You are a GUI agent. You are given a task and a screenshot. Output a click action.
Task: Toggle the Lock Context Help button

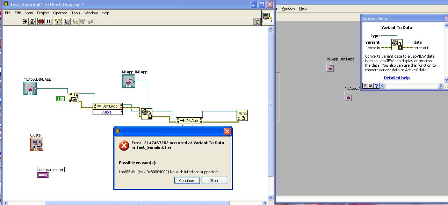371,86
